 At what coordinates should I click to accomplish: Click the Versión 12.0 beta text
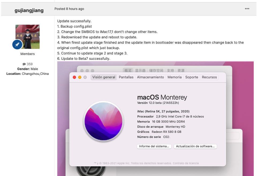[x=158, y=103]
